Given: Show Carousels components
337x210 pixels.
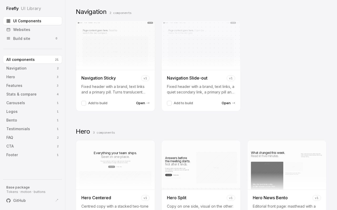Looking at the screenshot, I should [x=32, y=103].
